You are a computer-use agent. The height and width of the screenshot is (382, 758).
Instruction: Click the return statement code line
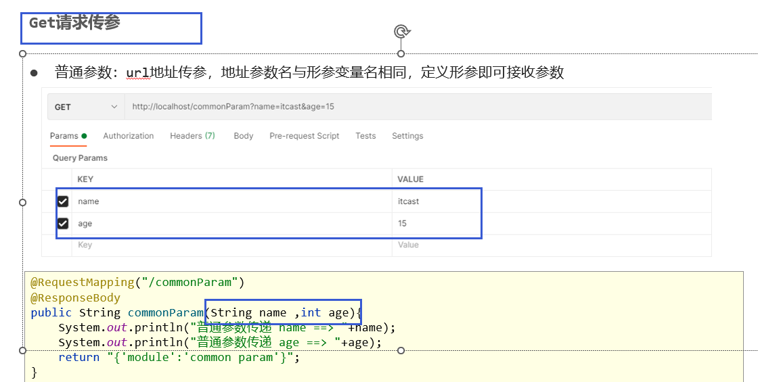179,358
